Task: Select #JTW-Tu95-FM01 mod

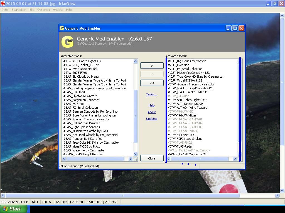Action: 75,73
